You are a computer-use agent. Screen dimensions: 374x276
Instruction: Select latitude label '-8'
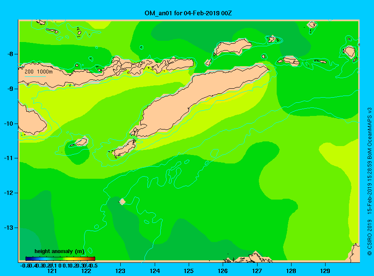pos(10,54)
